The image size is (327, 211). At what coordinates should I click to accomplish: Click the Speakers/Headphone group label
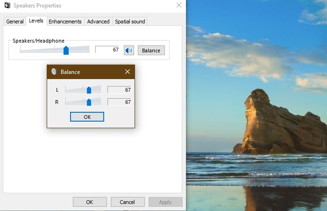tap(38, 41)
